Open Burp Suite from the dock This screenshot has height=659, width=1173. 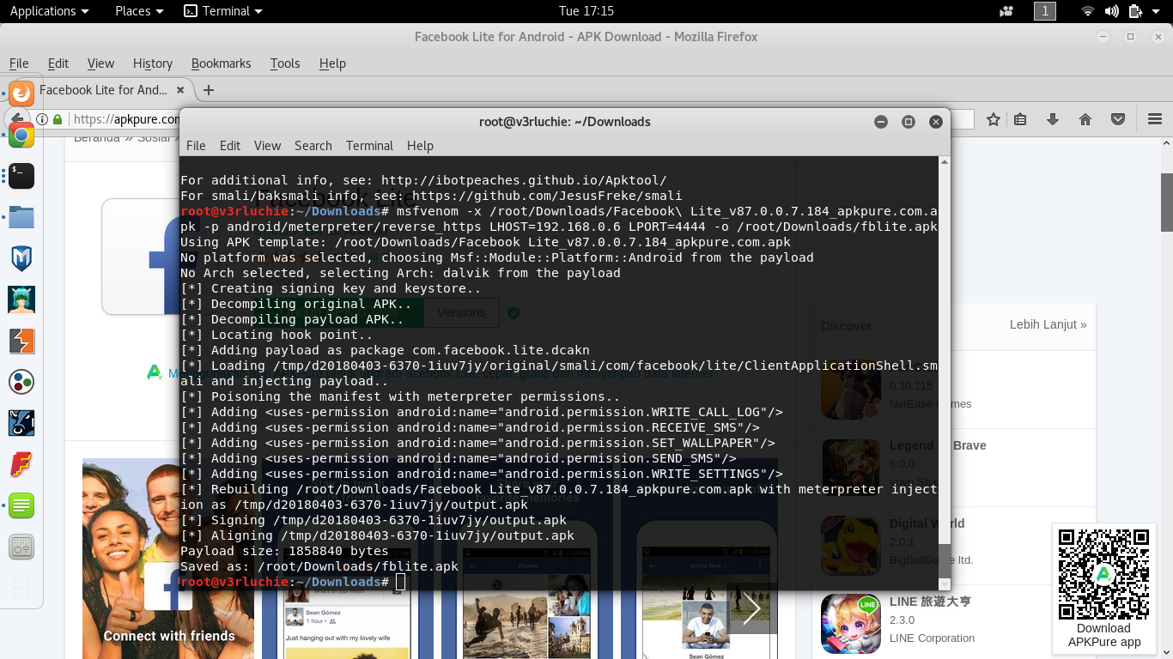click(x=21, y=341)
